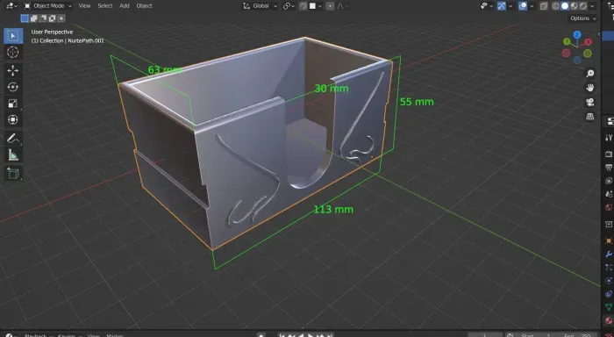Expand the Global orientation dropdown
The image size is (614, 337).
point(260,6)
